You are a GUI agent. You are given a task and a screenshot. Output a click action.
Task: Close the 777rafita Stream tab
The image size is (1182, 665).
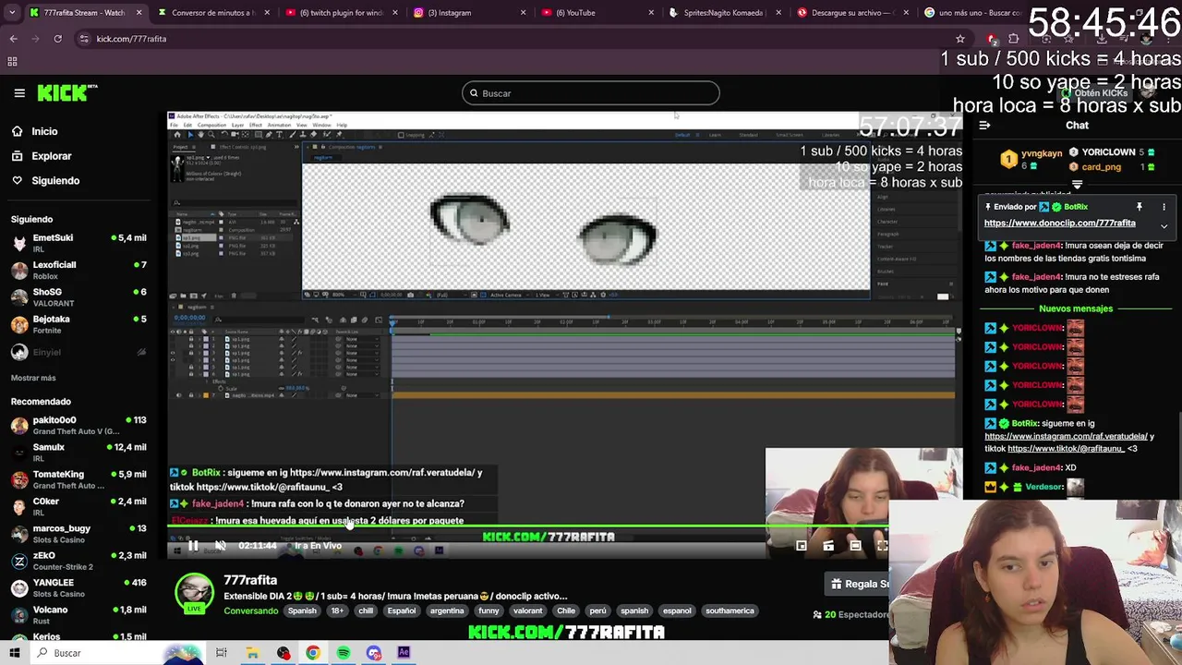click(139, 13)
